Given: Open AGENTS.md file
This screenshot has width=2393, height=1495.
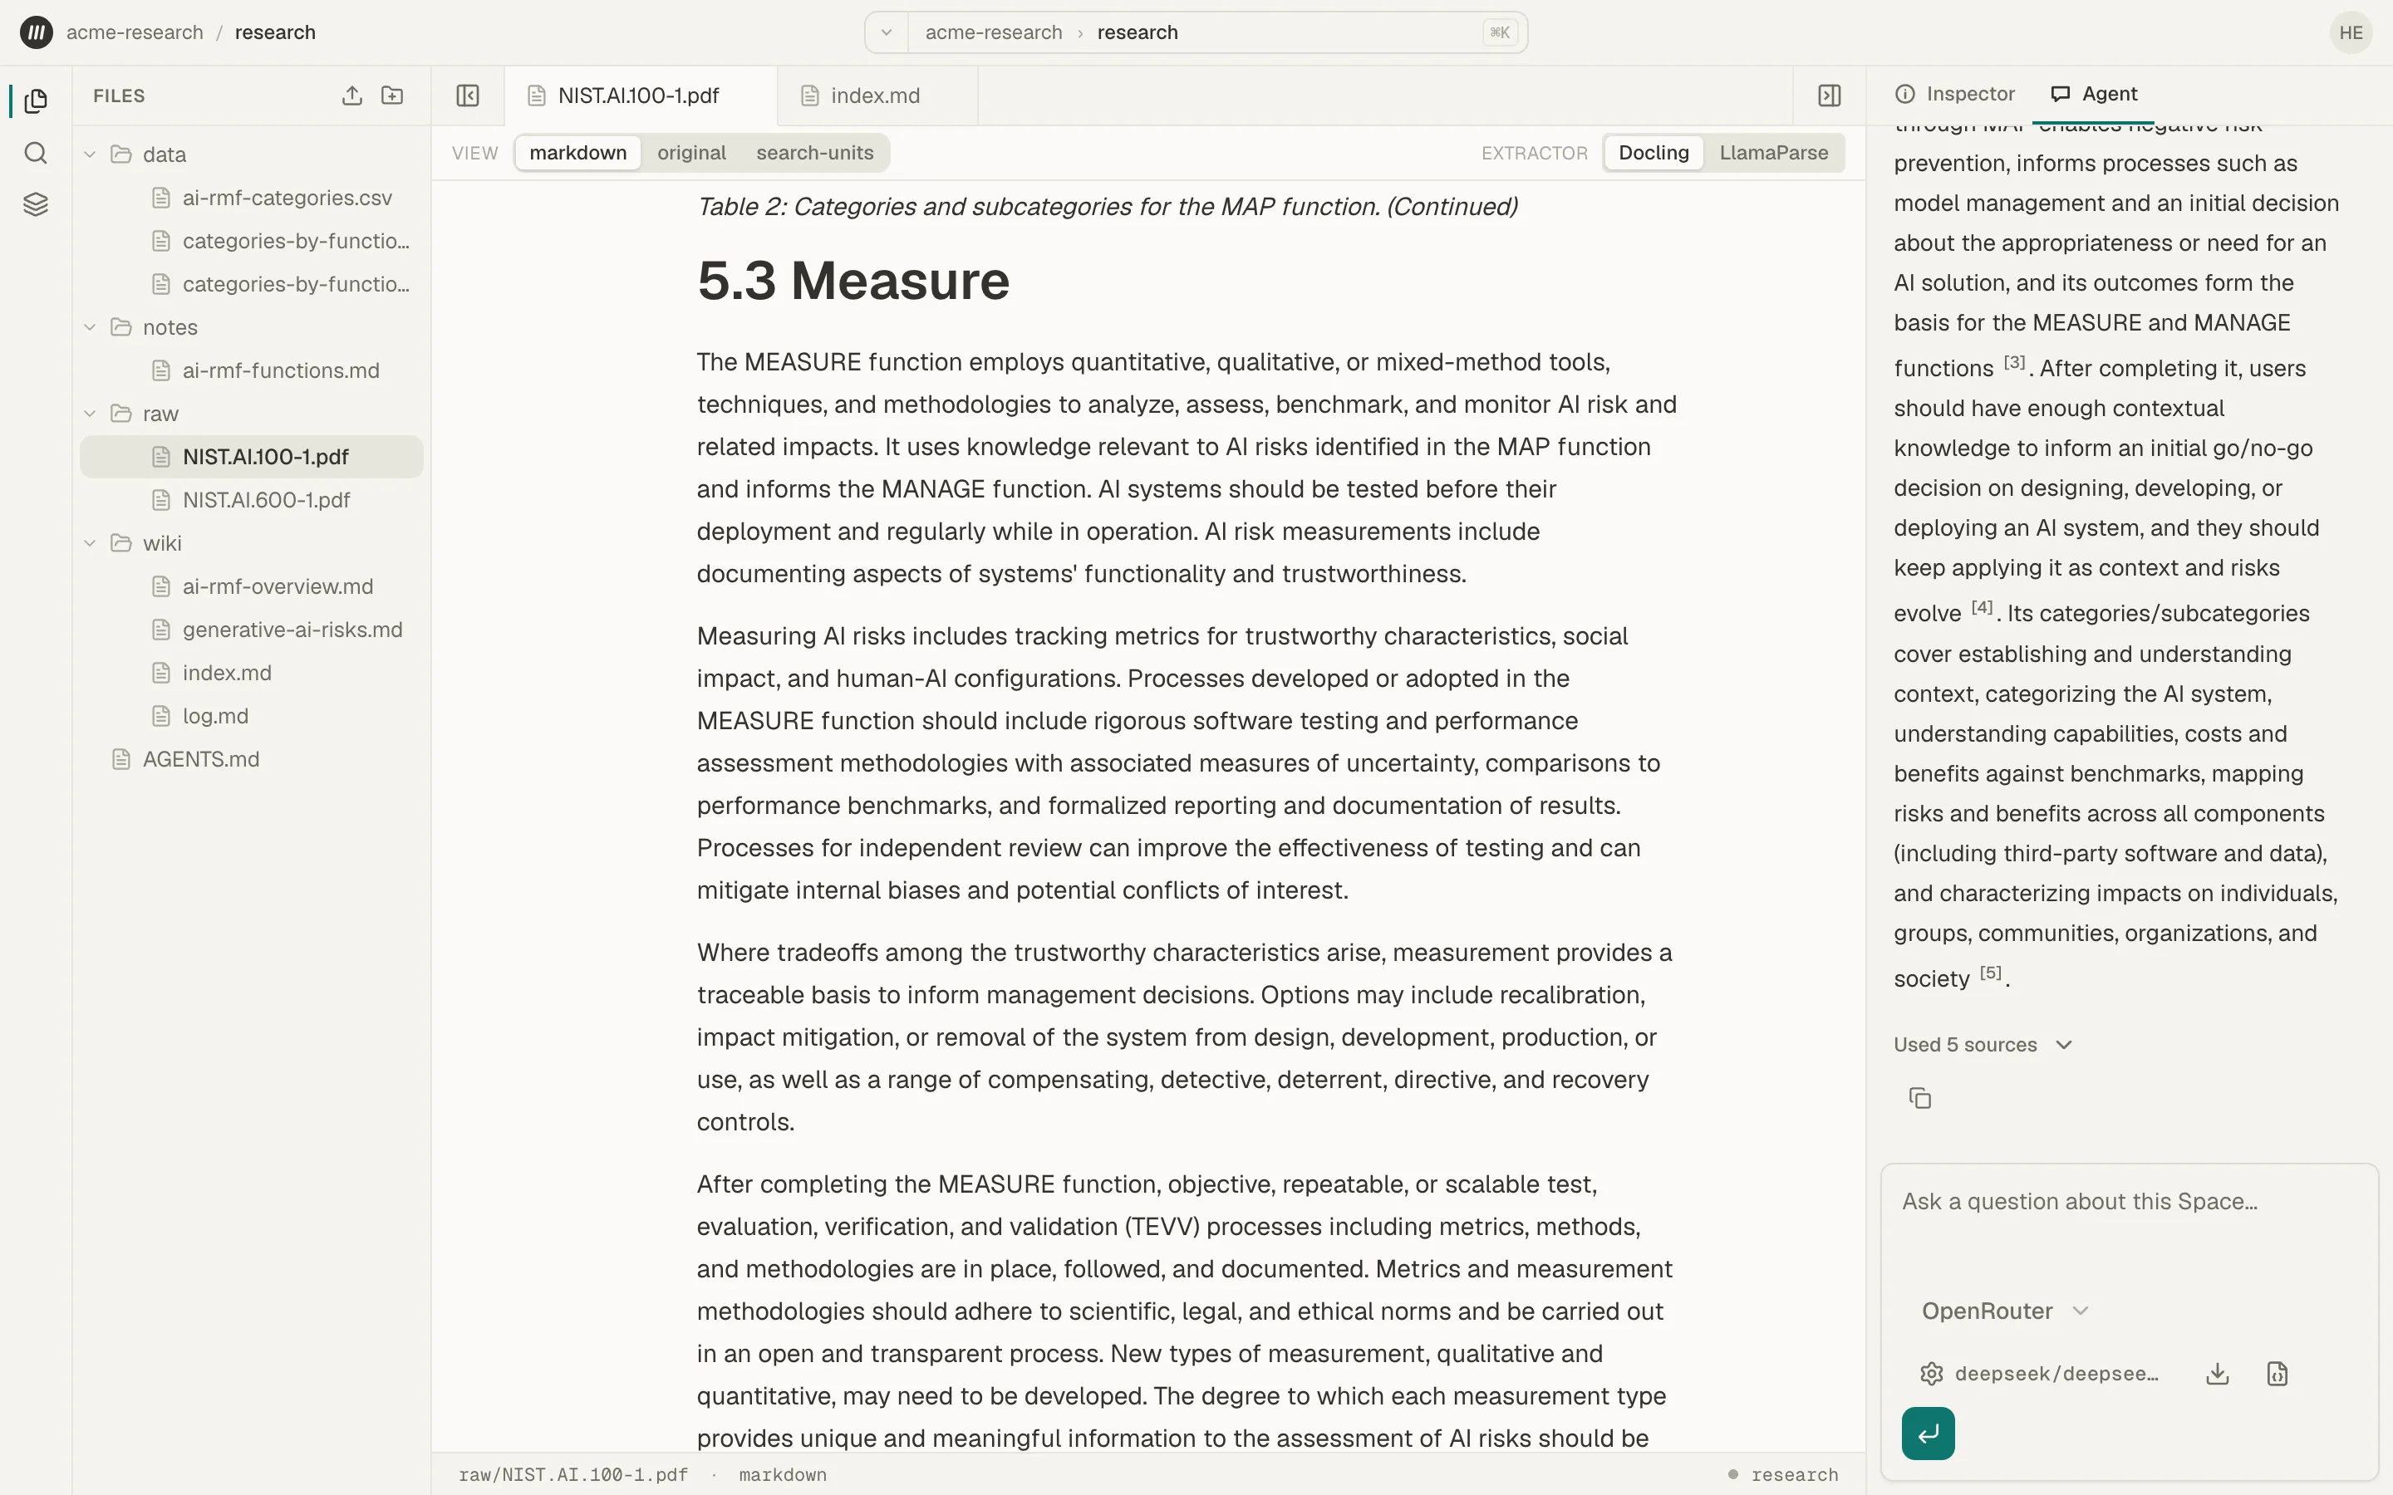Looking at the screenshot, I should pos(252,759).
